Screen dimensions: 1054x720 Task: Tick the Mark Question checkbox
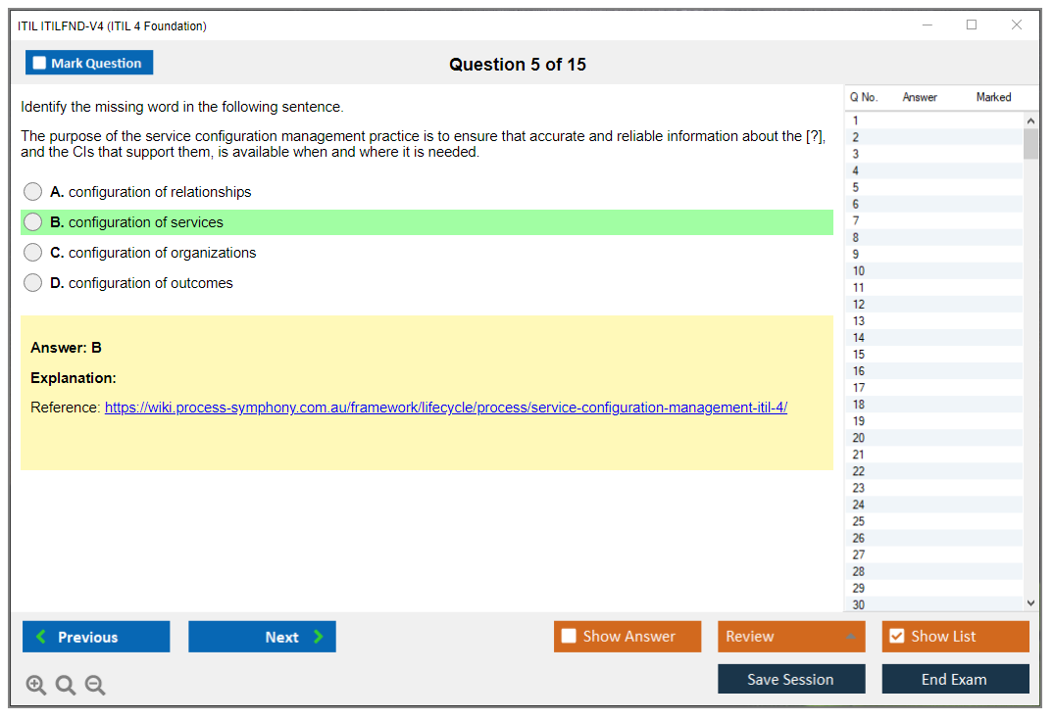[40, 64]
